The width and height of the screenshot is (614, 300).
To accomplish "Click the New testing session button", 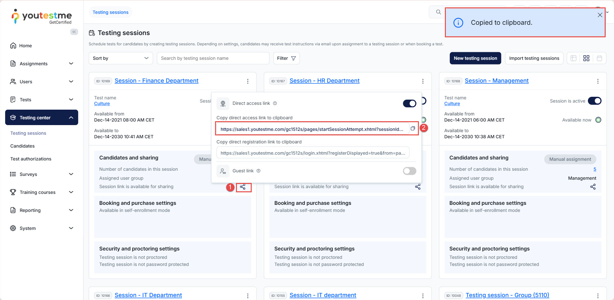I will (x=475, y=58).
